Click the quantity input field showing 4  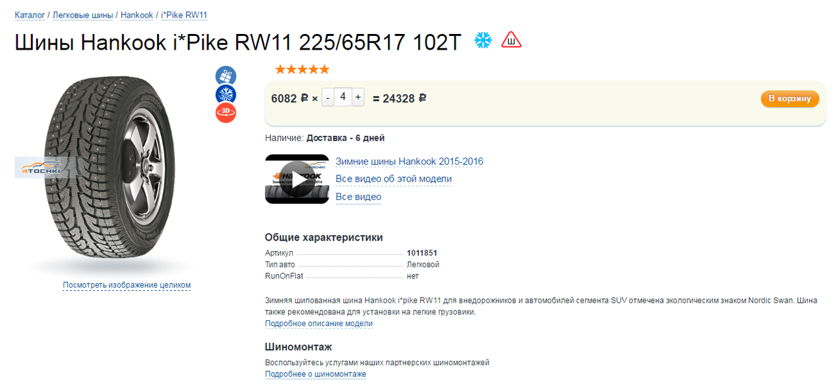pyautogui.click(x=343, y=97)
